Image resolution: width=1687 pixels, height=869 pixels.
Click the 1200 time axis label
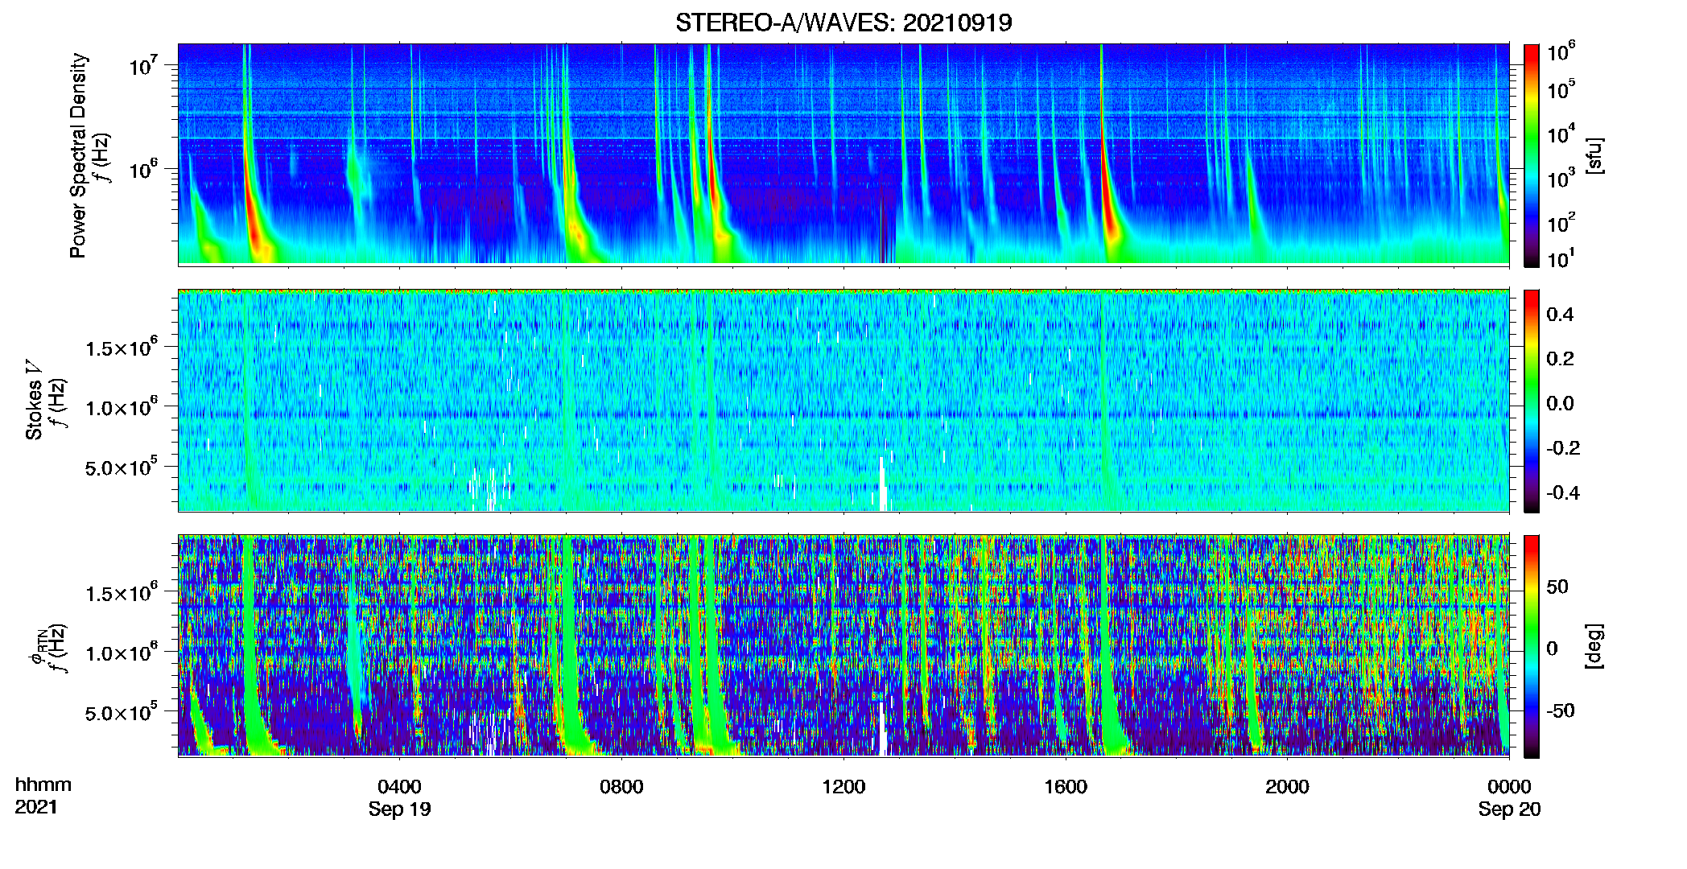(843, 786)
